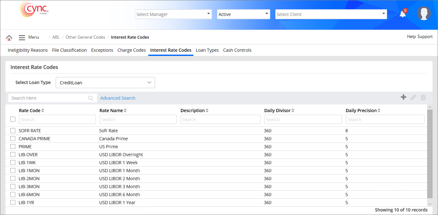Viewport: 438px width, 215px height.
Task: Open the notifications bell icon
Action: click(x=403, y=14)
